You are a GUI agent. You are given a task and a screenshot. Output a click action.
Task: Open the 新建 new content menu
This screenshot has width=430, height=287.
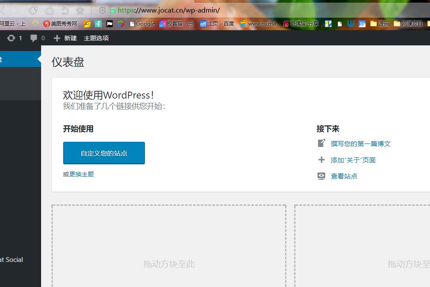coord(65,38)
